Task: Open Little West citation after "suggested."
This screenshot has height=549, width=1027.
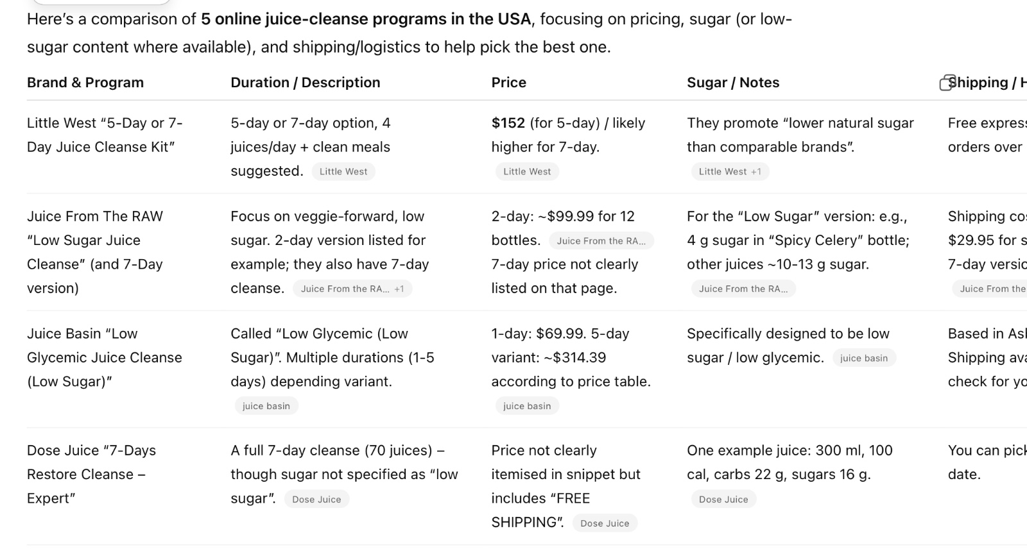Action: coord(343,172)
